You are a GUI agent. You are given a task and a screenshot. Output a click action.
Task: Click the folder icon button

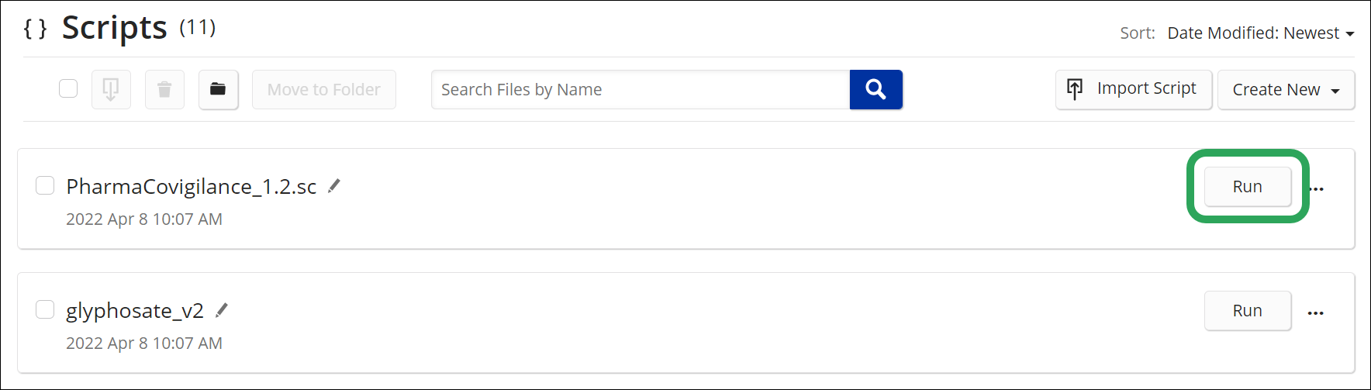pyautogui.click(x=218, y=90)
